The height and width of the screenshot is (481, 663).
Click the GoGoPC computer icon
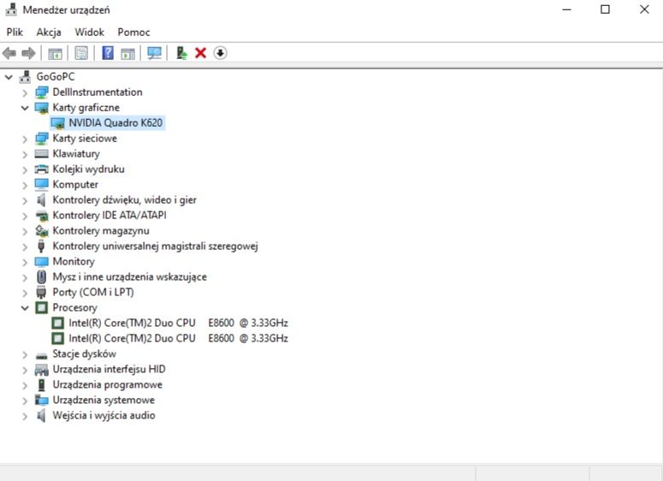click(x=26, y=76)
